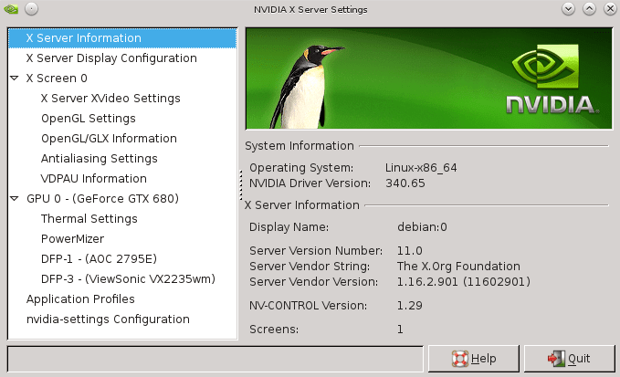Click the NVIDIA window menu icon in title bar
The image size is (620, 377).
[11, 9]
